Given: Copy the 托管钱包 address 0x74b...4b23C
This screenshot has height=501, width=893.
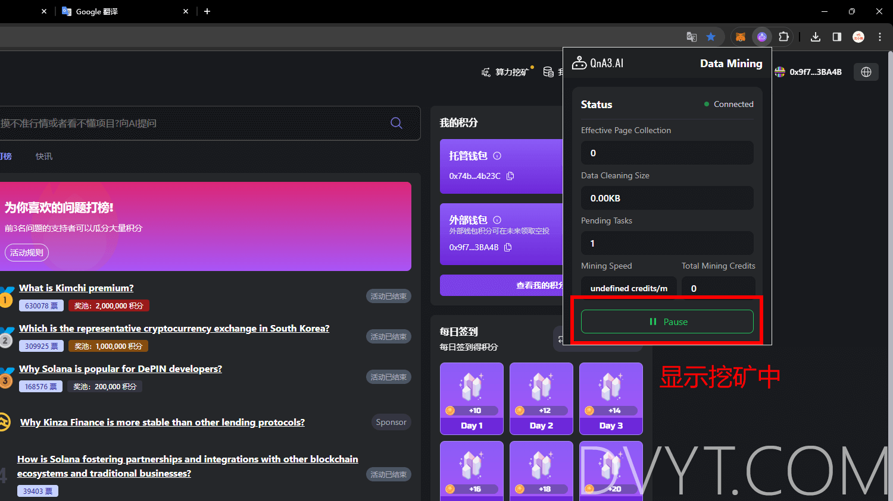Looking at the screenshot, I should tap(510, 176).
